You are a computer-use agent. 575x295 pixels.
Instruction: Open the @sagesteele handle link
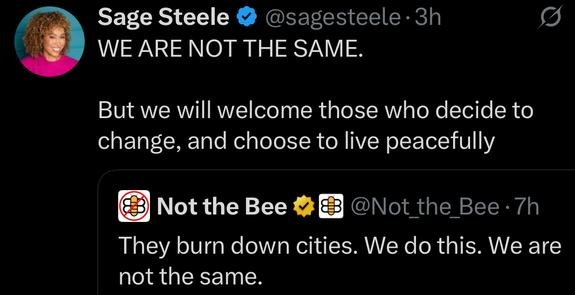[332, 18]
